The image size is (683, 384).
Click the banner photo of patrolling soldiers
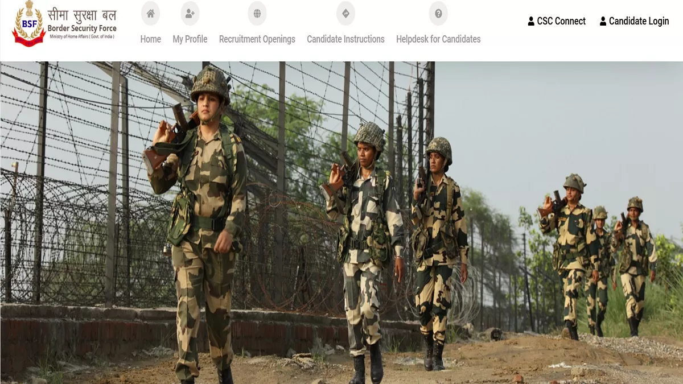(x=341, y=222)
